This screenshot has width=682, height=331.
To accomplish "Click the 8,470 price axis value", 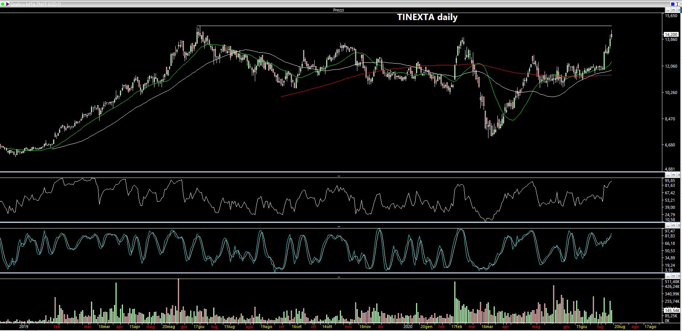I will (670, 119).
